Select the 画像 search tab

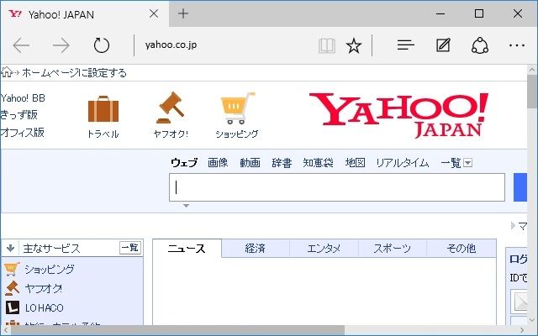[x=218, y=162]
